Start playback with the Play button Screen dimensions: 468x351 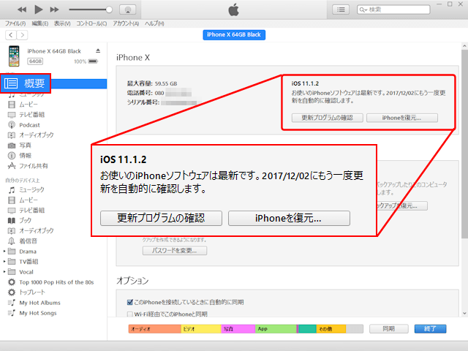[x=38, y=10]
